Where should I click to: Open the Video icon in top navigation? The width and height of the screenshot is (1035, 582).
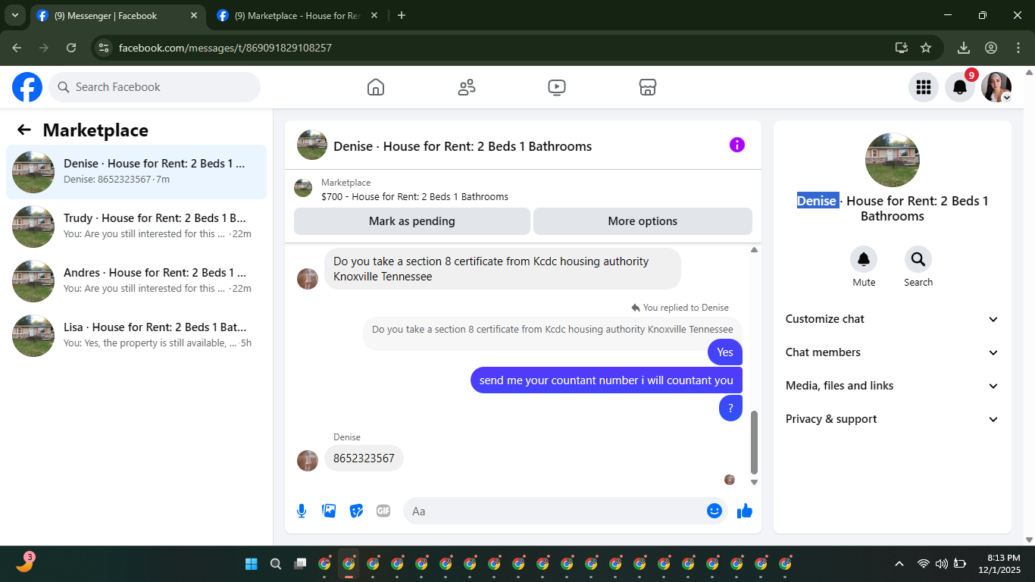coord(557,87)
